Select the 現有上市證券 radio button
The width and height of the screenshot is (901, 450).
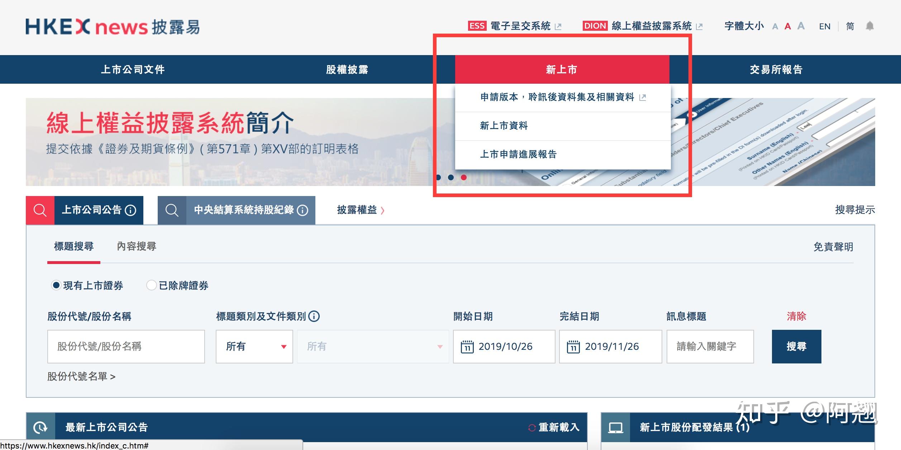pyautogui.click(x=57, y=286)
